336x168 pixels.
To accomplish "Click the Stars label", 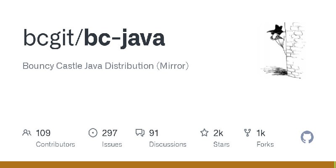I will 221,144.
